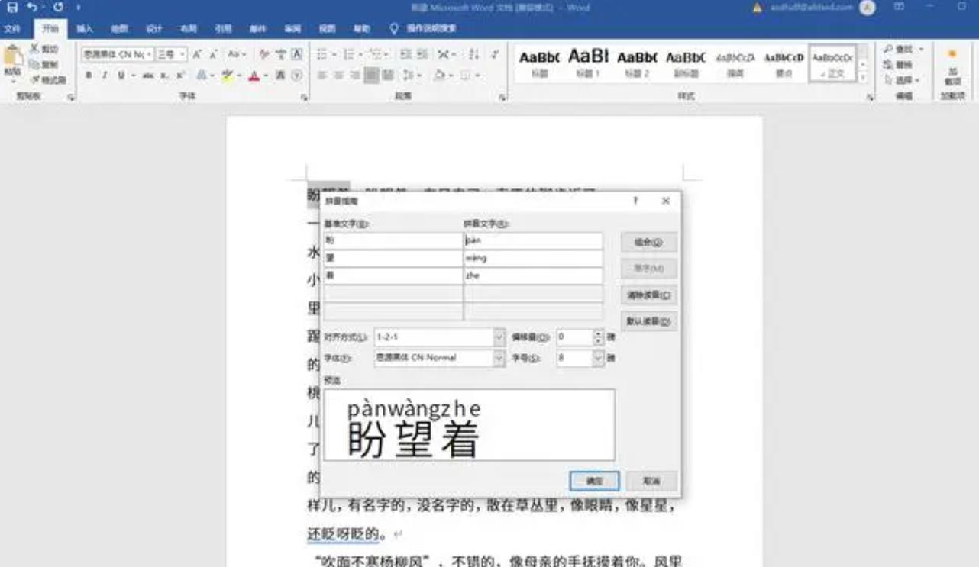The height and width of the screenshot is (567, 979).
Task: Click the Center alignment icon
Action: tap(338, 76)
